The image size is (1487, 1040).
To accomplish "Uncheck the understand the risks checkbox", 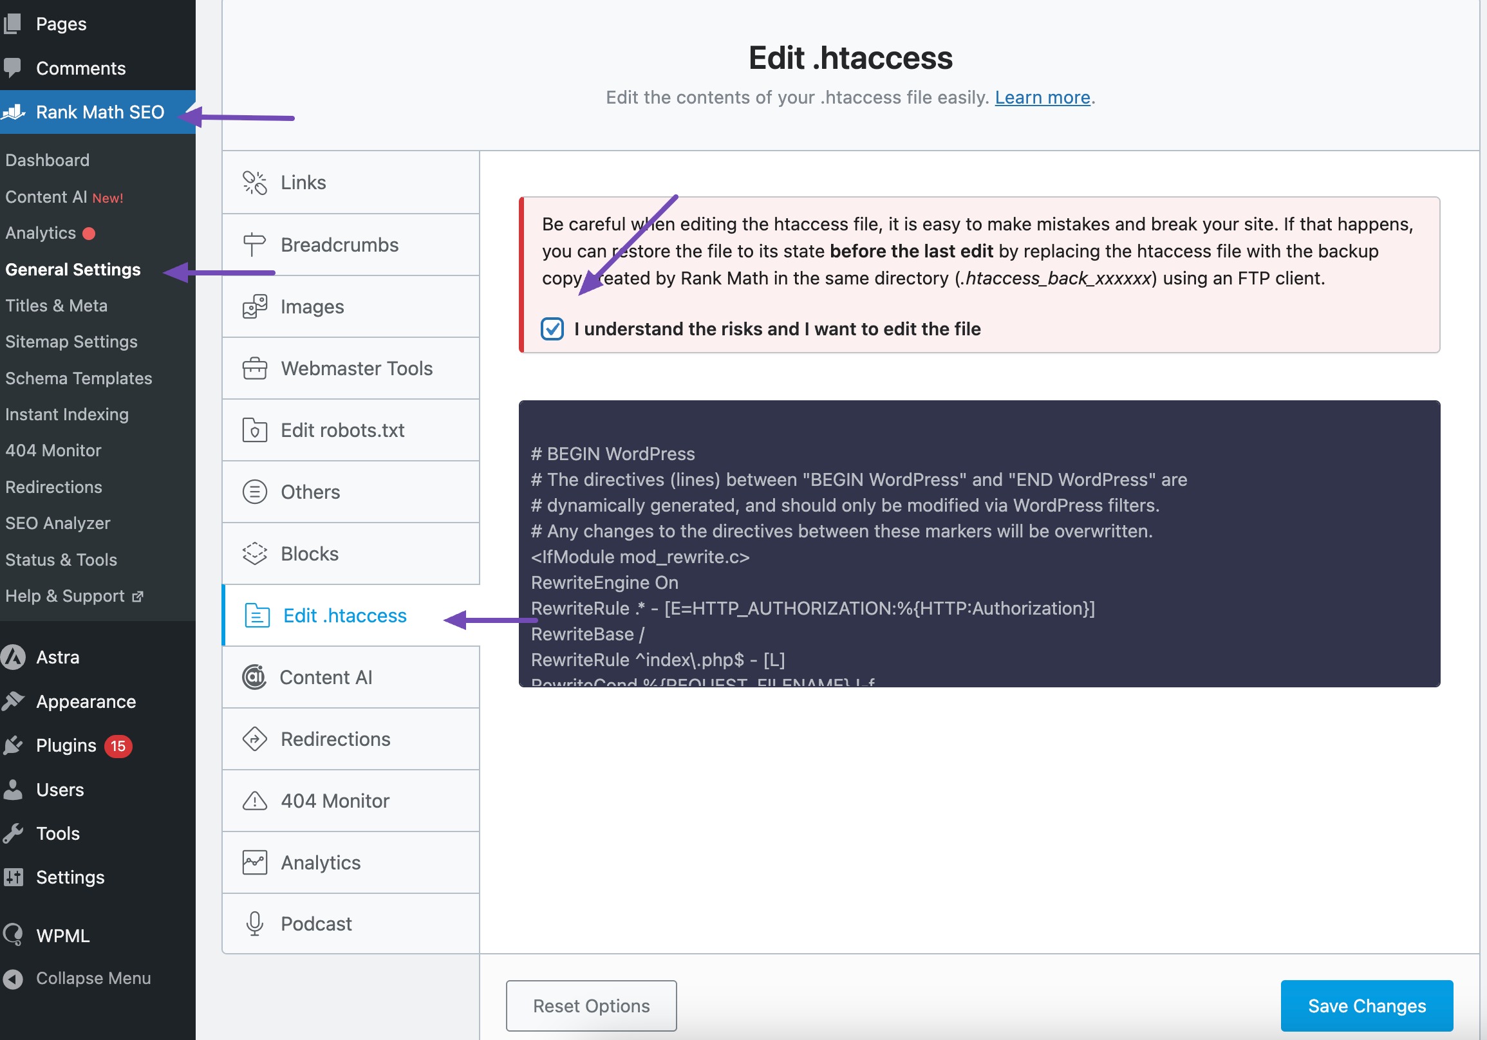I will point(552,329).
